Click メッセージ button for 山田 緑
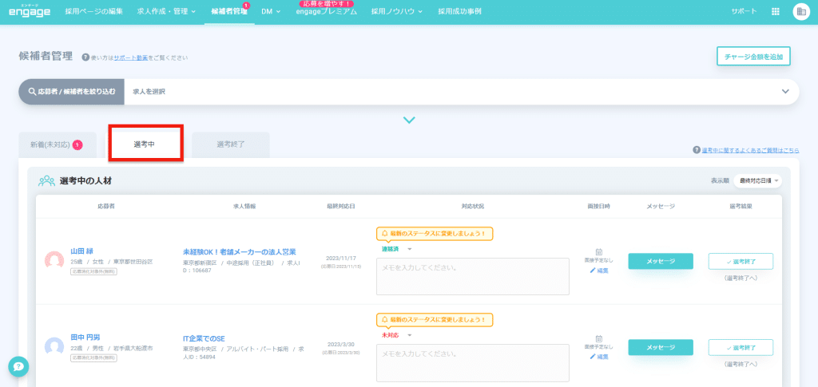The height and width of the screenshot is (387, 818). pyautogui.click(x=661, y=261)
